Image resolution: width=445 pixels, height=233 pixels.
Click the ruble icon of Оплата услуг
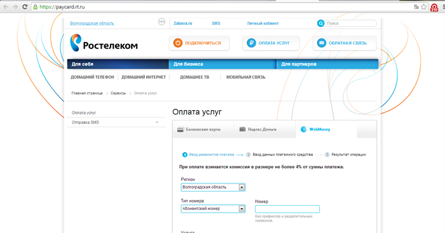[251, 43]
